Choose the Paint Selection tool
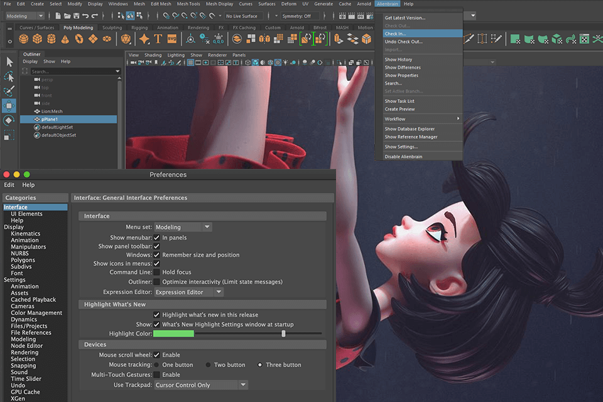The height and width of the screenshot is (402, 603). pos(9,91)
